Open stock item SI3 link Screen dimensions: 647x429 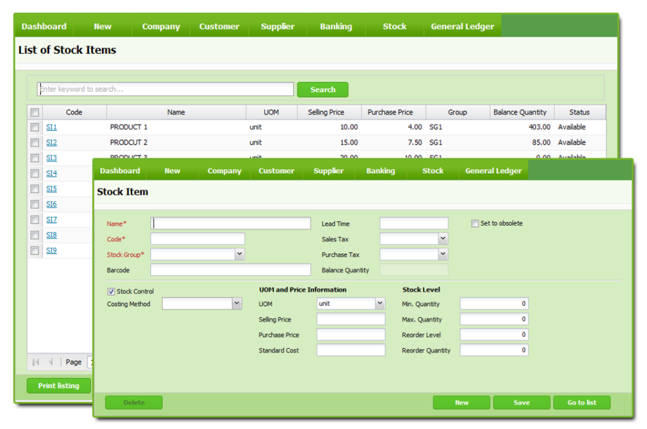coord(50,158)
